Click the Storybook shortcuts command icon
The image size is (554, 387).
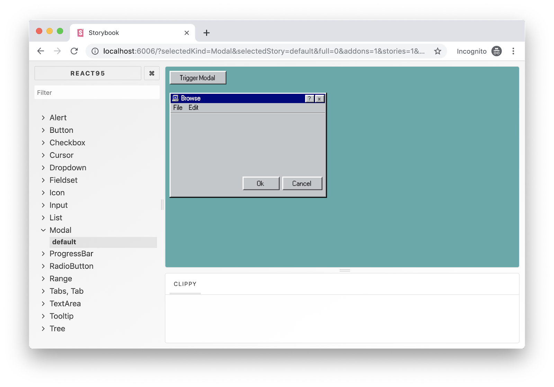coord(152,73)
